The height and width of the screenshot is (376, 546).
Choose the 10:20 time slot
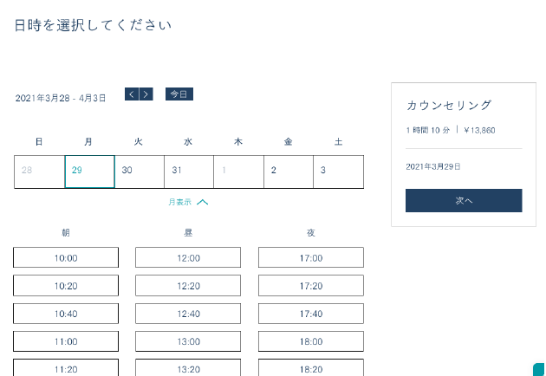click(66, 286)
